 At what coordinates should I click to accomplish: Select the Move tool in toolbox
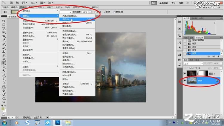pyautogui.click(x=4, y=21)
